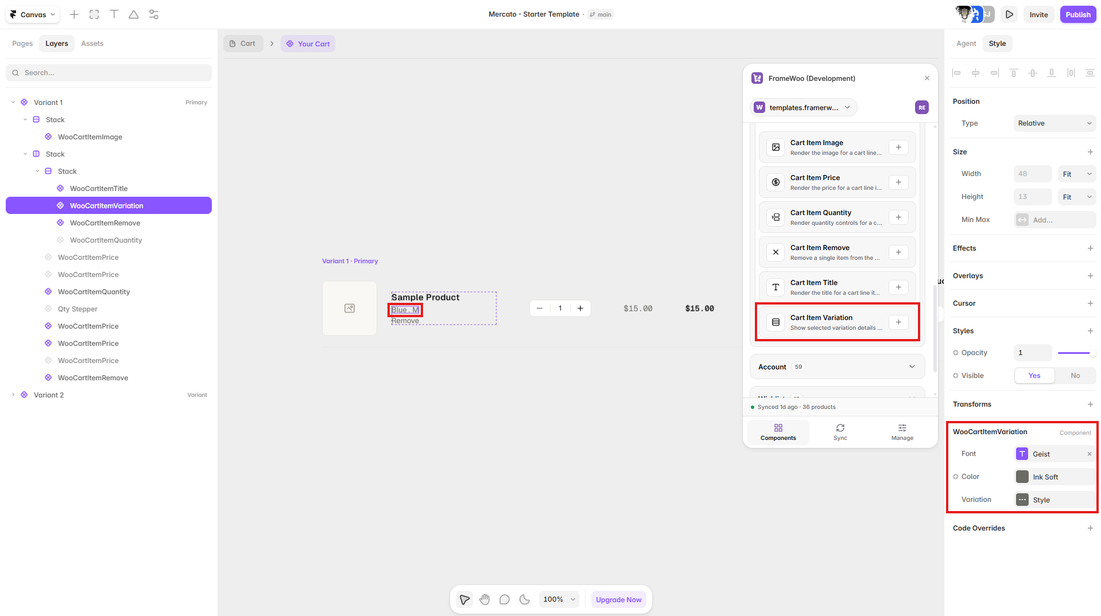Click the Color variable toggle dot

tap(956, 477)
